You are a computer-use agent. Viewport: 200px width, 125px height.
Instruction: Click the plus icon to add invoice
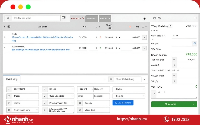point(144,19)
